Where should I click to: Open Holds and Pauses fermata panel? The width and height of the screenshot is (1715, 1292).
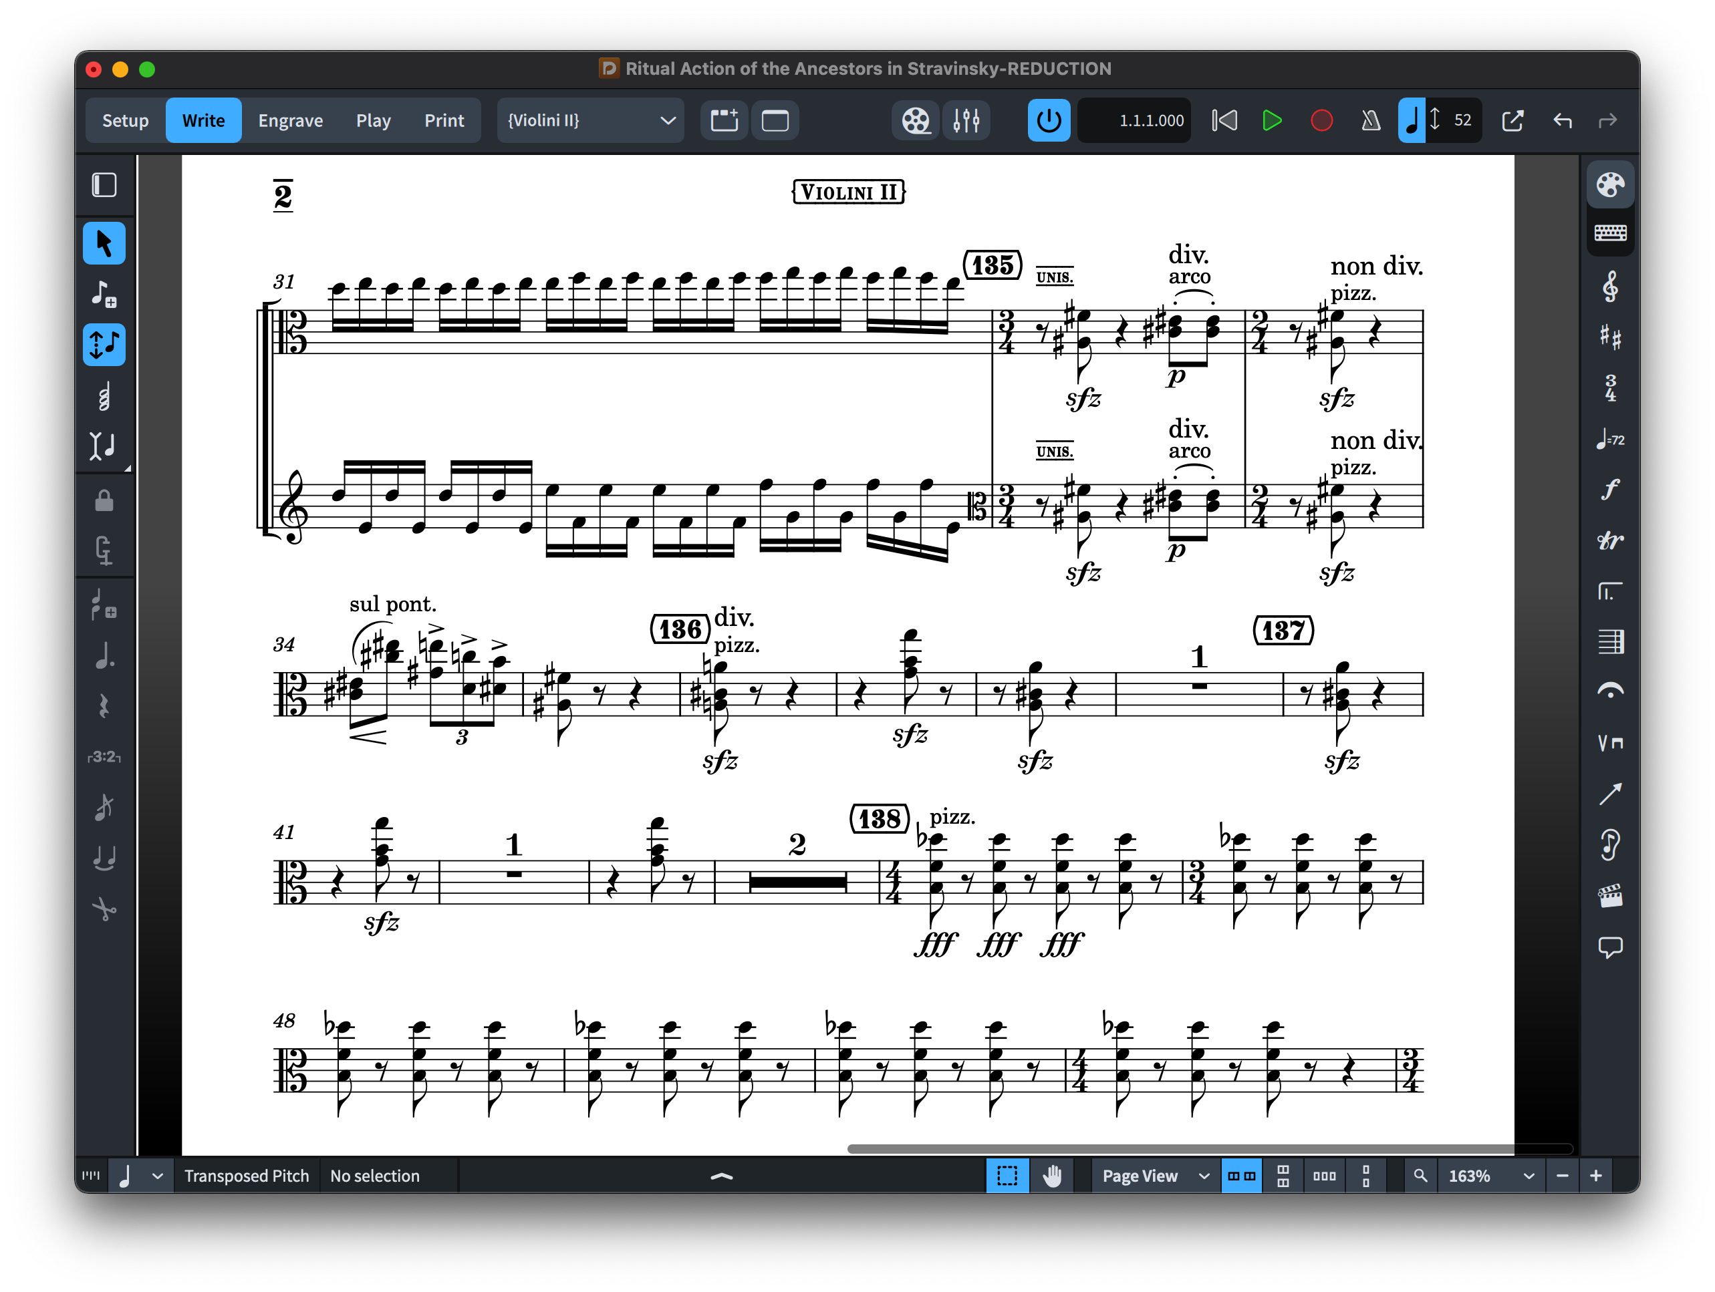click(1610, 692)
